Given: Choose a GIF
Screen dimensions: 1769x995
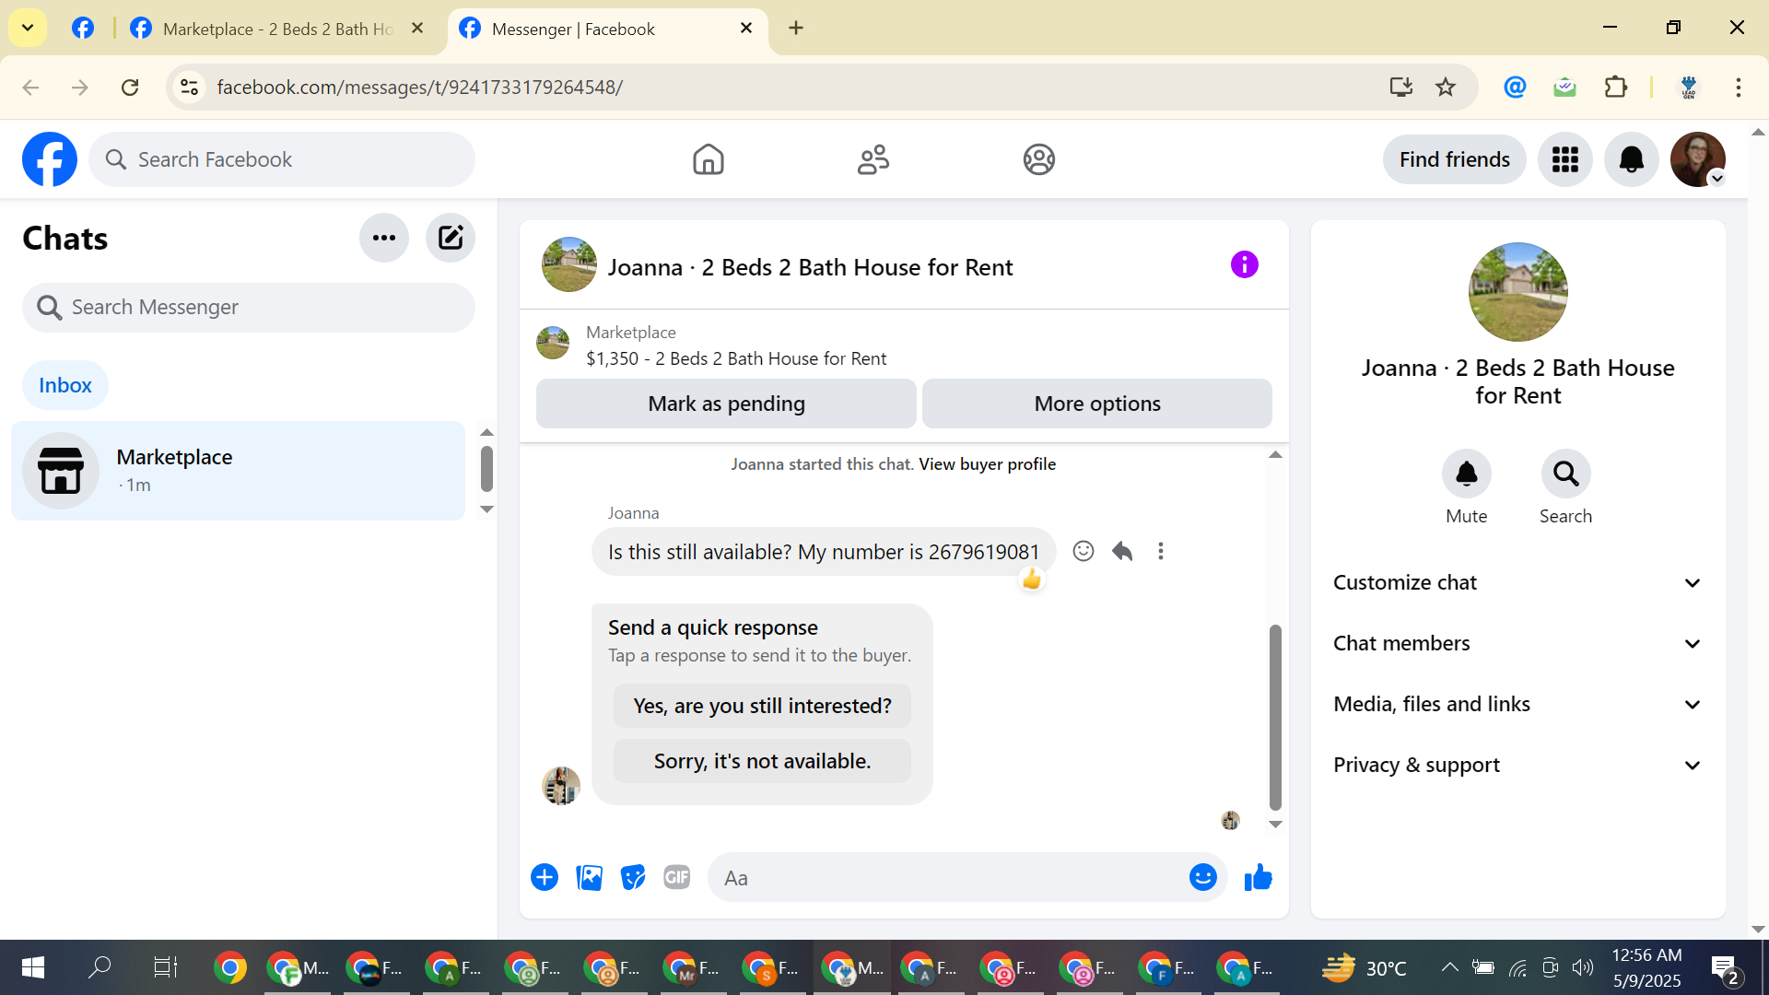Looking at the screenshot, I should point(677,877).
